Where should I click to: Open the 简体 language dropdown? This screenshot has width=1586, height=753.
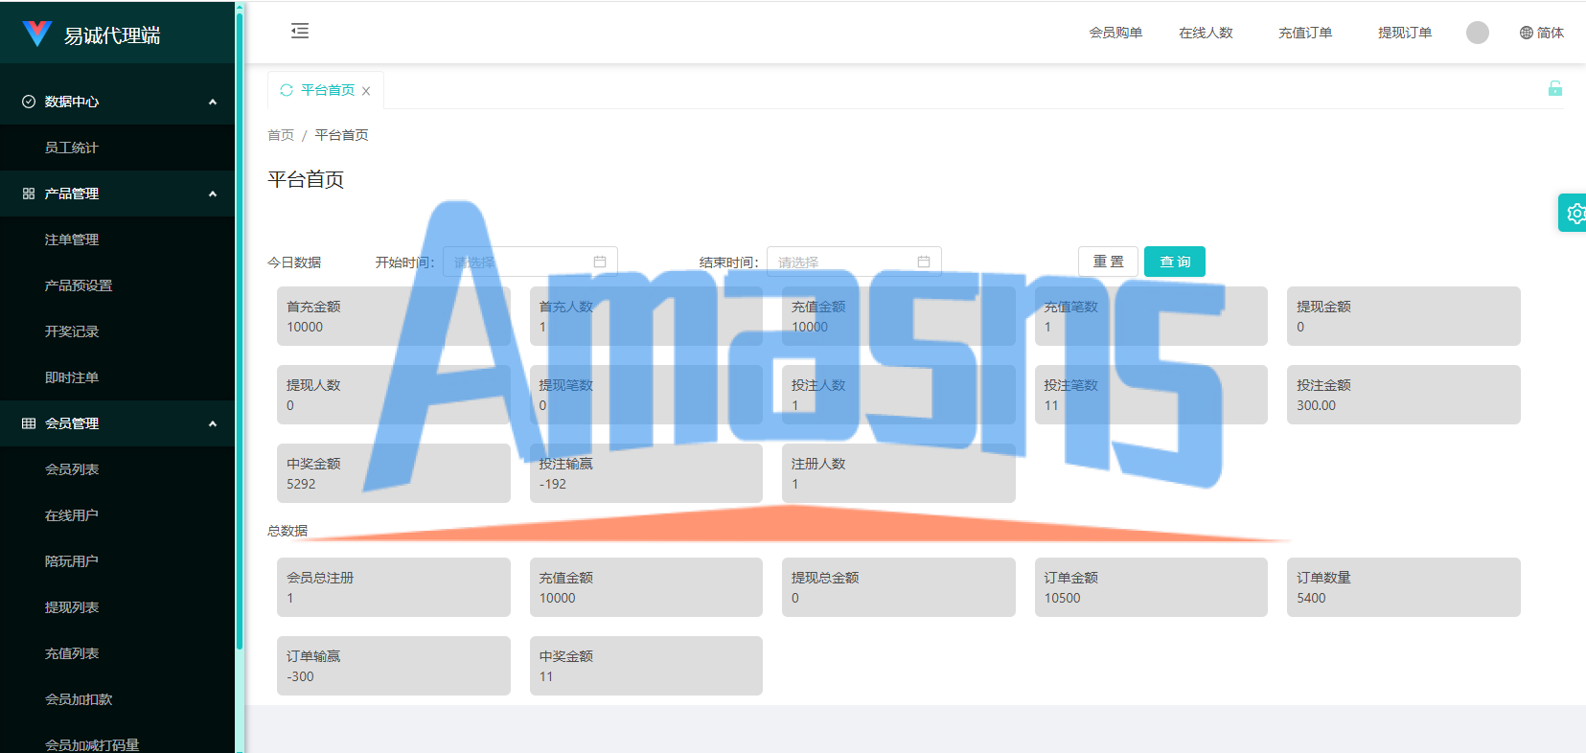pyautogui.click(x=1542, y=33)
